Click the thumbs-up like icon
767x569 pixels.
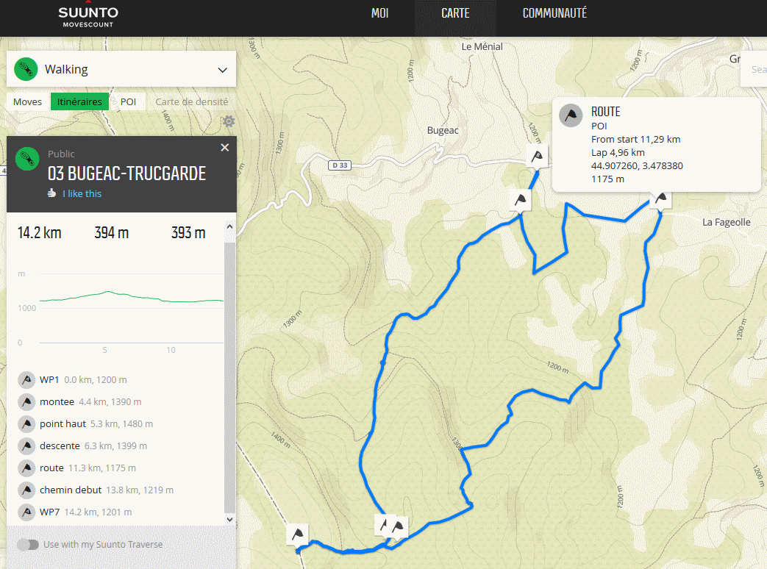tap(51, 193)
